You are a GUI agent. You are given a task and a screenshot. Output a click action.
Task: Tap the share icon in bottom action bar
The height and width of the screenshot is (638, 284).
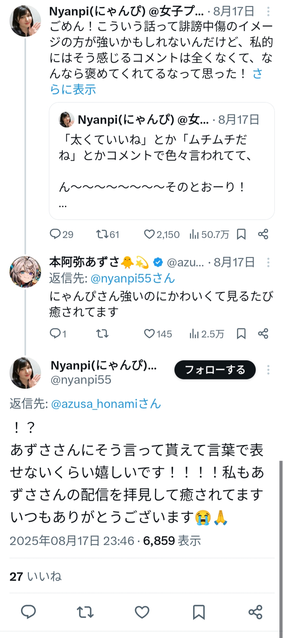[255, 612]
